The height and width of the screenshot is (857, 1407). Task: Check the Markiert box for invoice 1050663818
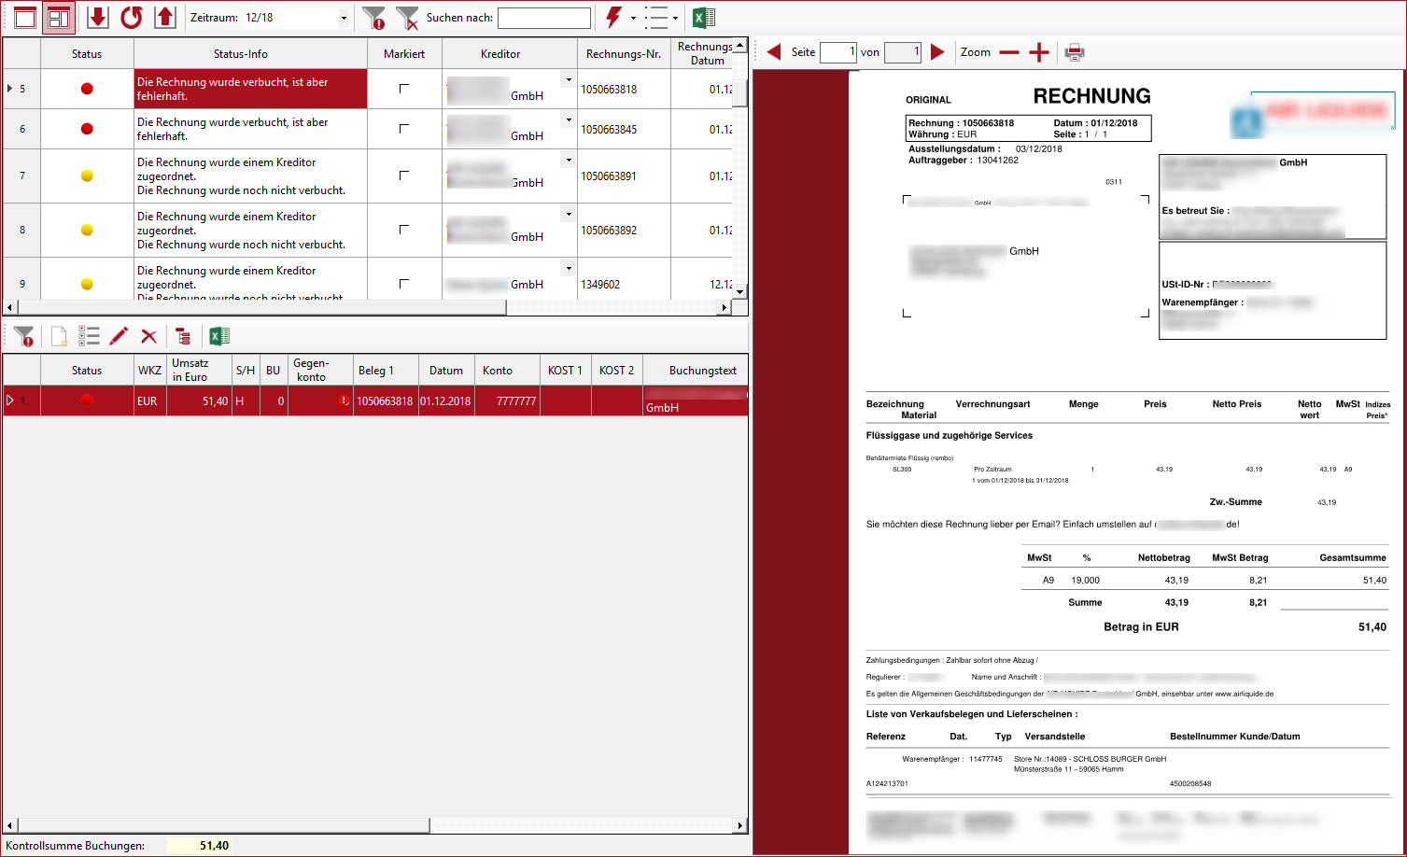point(404,89)
